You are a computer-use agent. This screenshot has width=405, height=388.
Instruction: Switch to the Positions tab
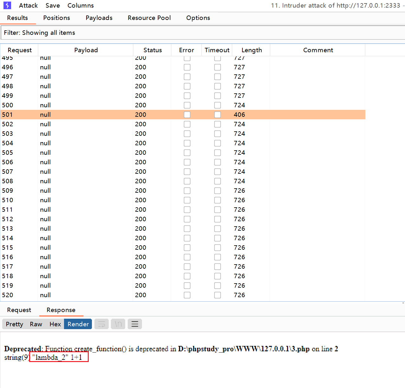(56, 18)
